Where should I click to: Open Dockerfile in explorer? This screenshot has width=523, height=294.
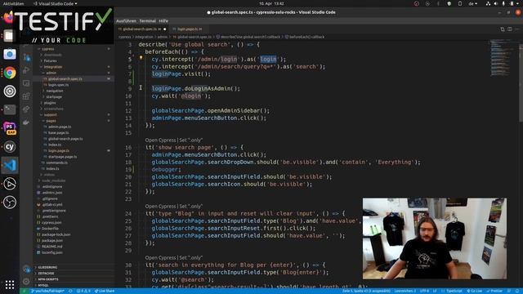[x=50, y=229]
